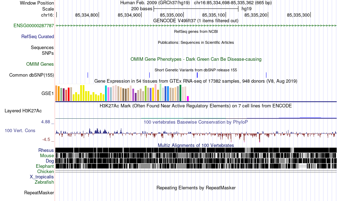Select the OMIM Genes track label
This screenshot has width=337, height=201.
(x=40, y=64)
